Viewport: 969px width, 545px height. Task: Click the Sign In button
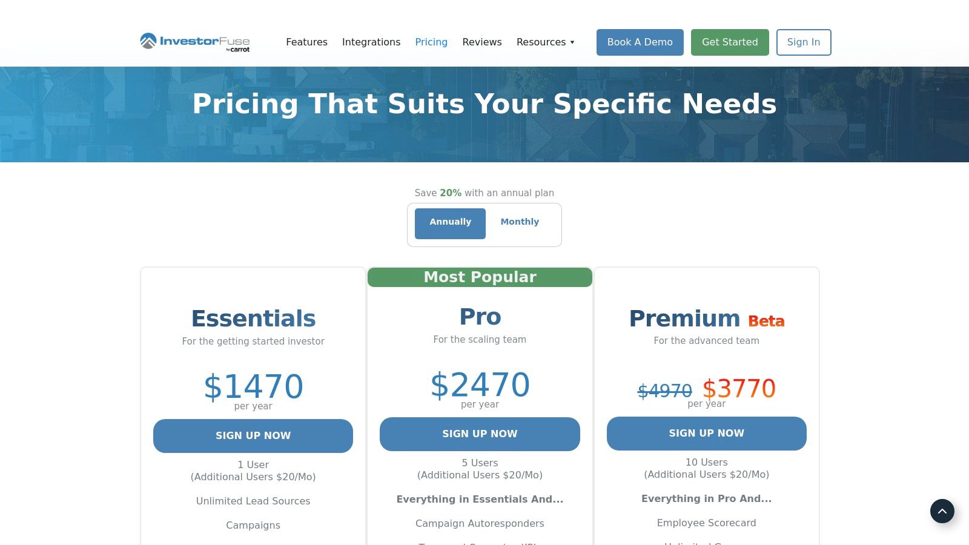pos(803,42)
